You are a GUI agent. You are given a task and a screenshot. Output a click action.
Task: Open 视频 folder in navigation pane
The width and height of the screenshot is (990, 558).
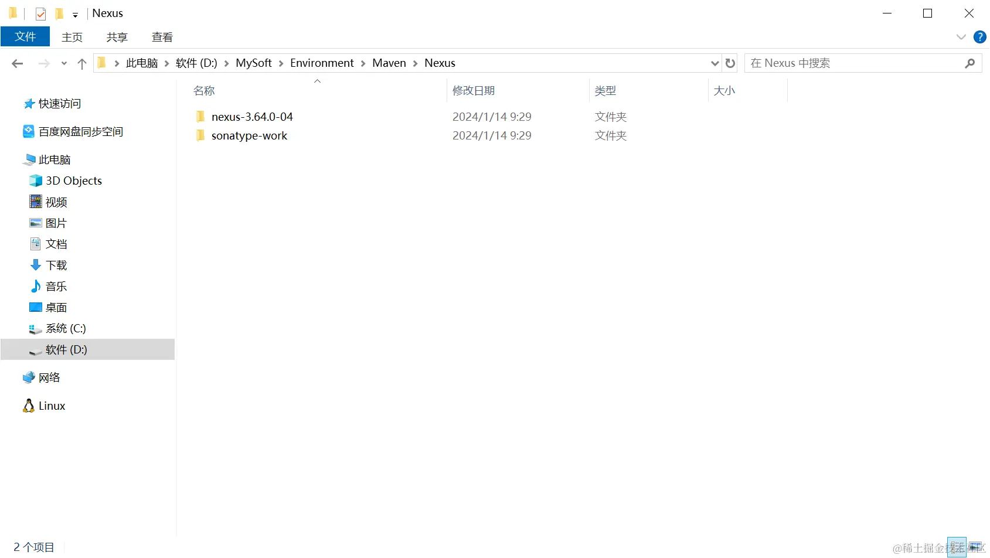(56, 202)
